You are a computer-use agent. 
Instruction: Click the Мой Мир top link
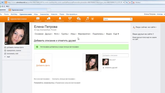[x=14, y=14]
